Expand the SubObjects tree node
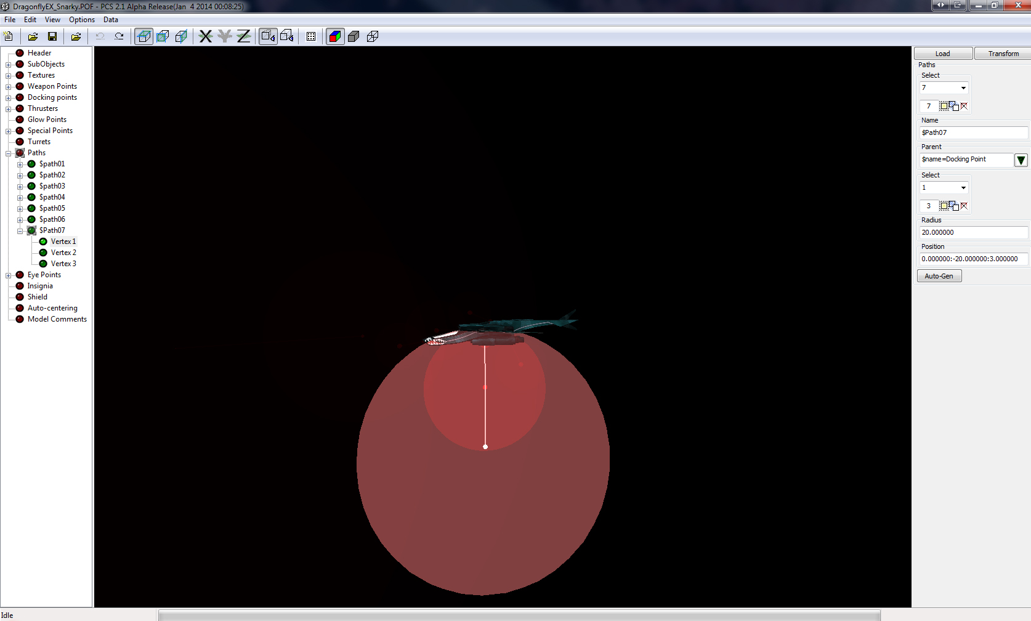The height and width of the screenshot is (621, 1031). [x=9, y=65]
